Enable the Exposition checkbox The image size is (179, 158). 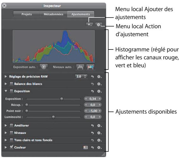tap(11, 91)
